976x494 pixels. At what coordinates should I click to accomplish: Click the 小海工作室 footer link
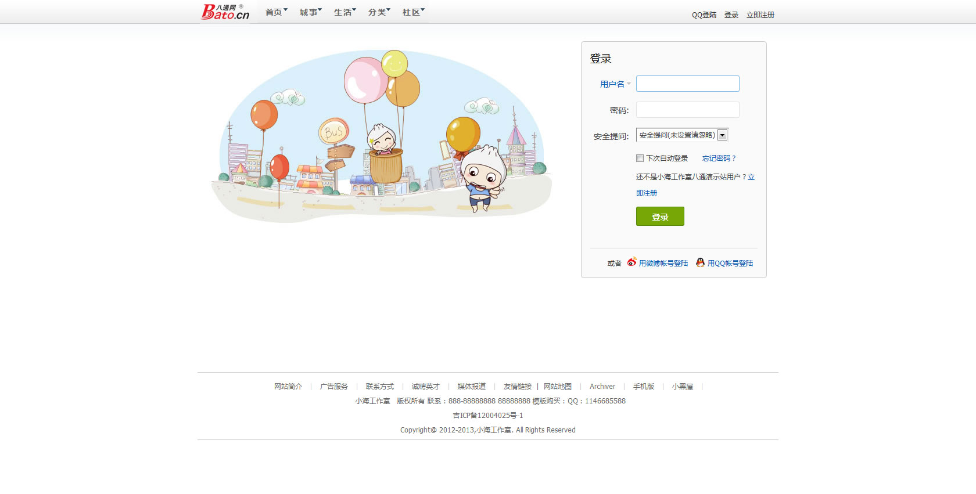point(373,401)
